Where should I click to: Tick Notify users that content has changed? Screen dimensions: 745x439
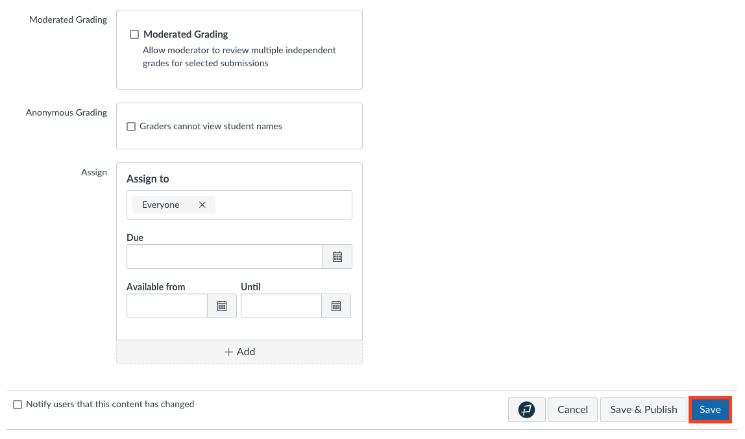[18, 405]
